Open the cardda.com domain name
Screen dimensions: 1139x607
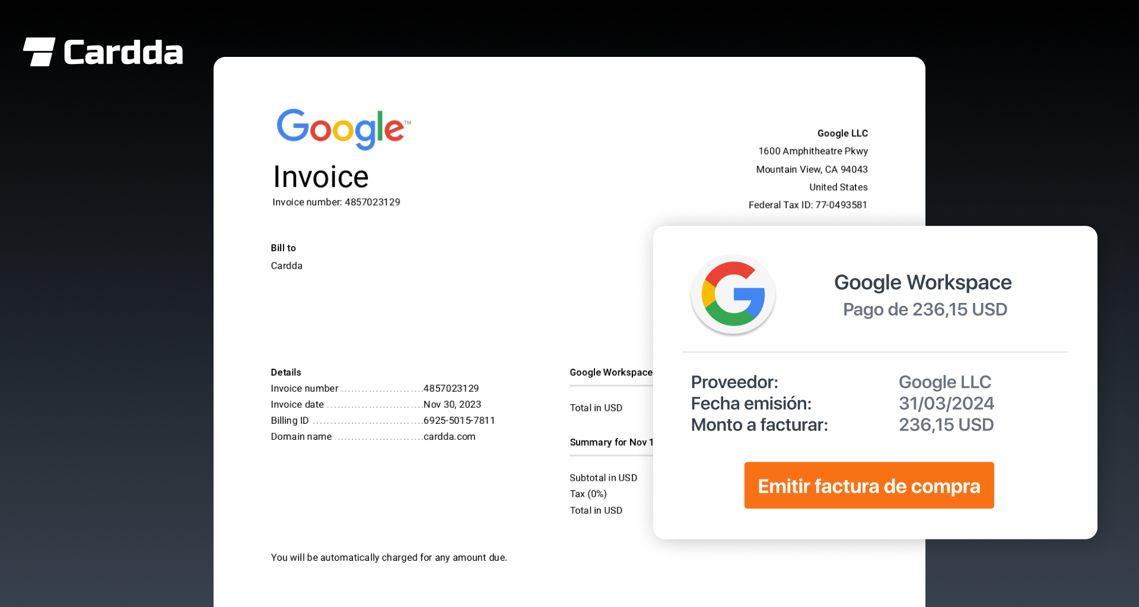pos(449,436)
